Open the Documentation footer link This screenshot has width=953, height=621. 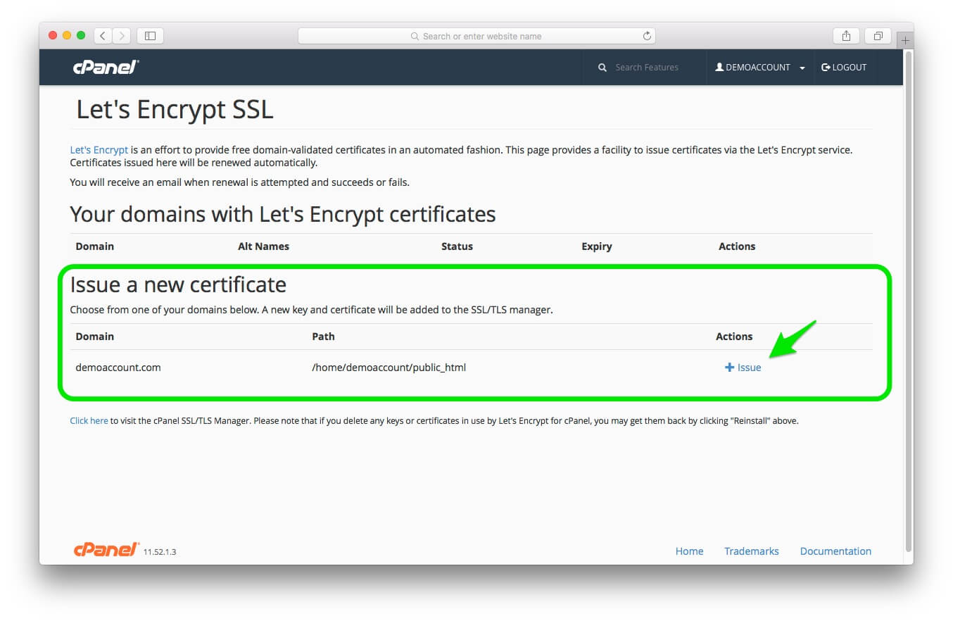tap(835, 551)
